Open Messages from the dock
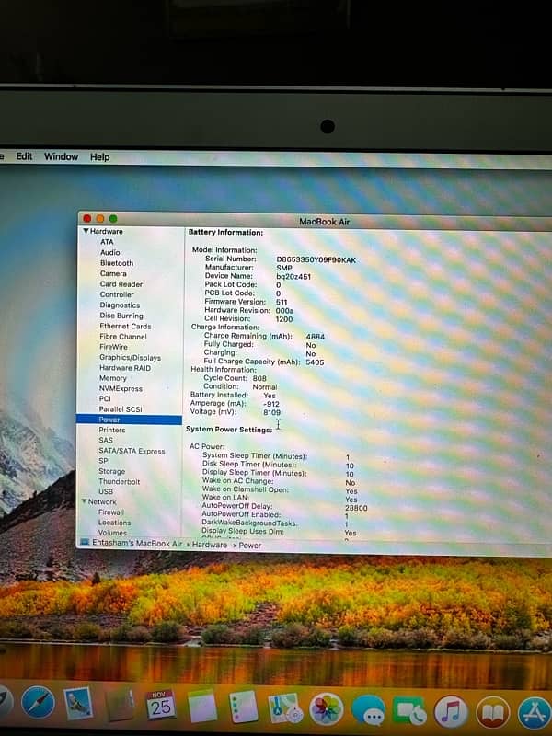Screen dimensions: 552x736 point(368,710)
